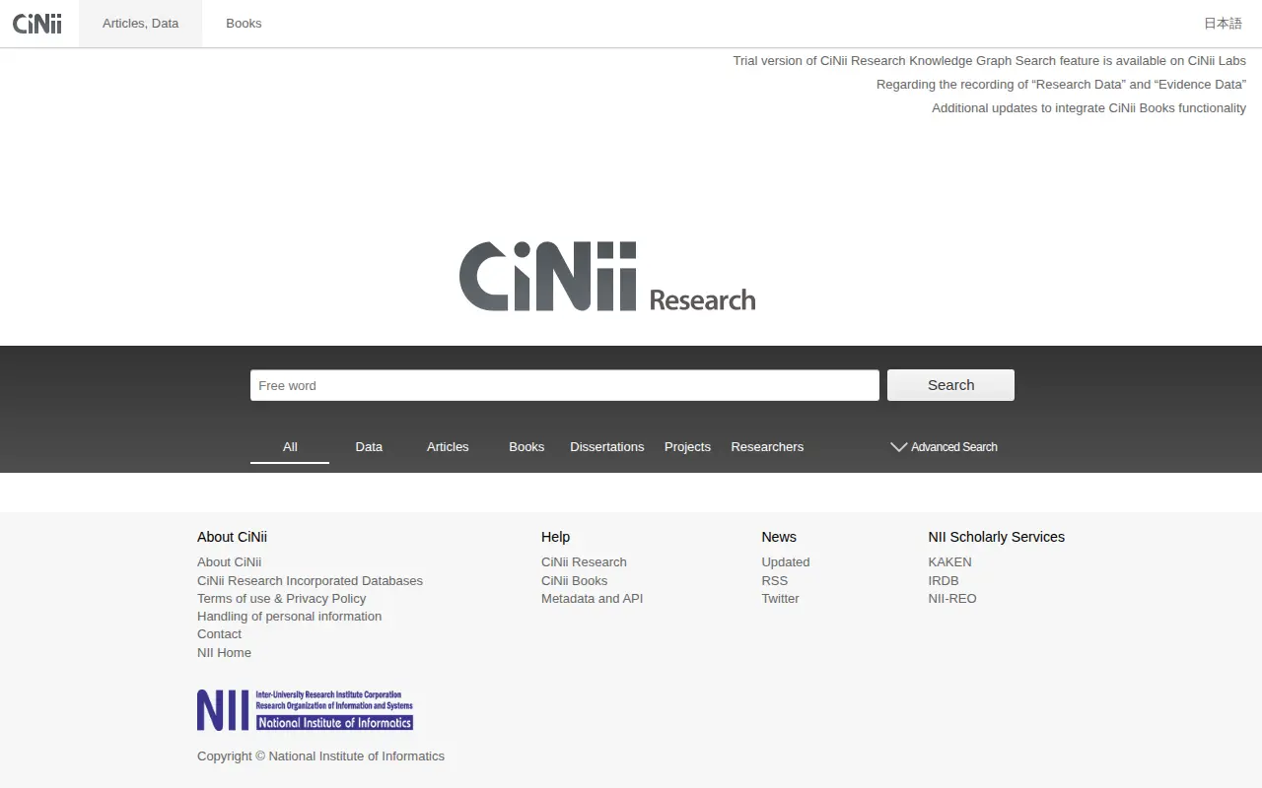Open the KAKEN service link
The width and height of the screenshot is (1262, 788).
pyautogui.click(x=949, y=562)
